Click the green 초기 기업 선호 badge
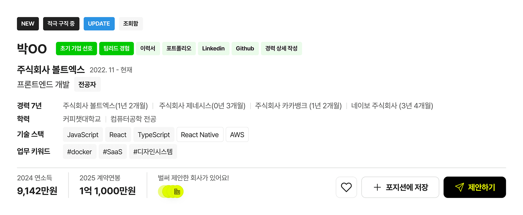This screenshot has width=523, height=215. click(76, 49)
